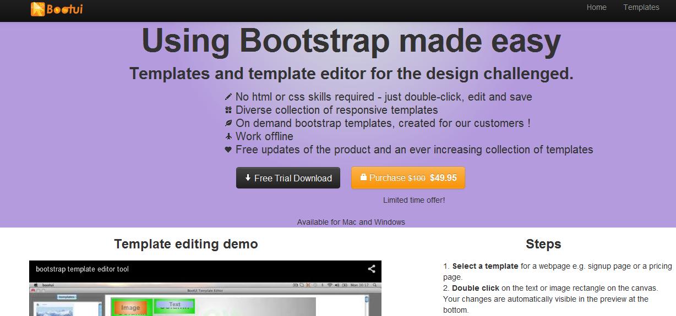
Task: Click the orange 'Image' box in video preview
Action: click(130, 308)
